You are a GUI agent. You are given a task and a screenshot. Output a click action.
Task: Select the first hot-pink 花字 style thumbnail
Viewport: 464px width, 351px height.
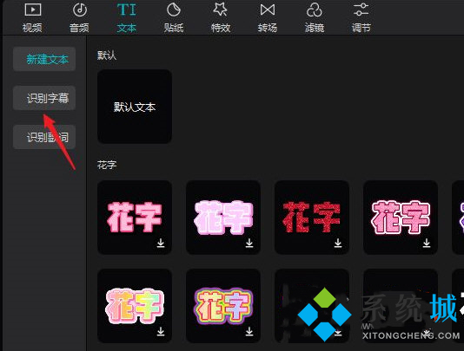135,218
